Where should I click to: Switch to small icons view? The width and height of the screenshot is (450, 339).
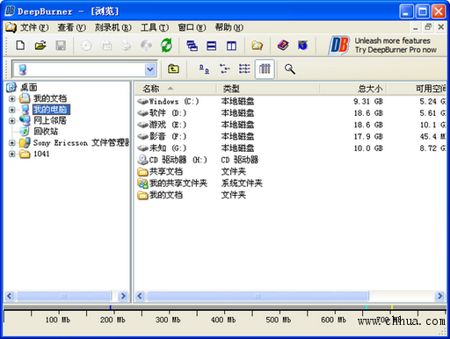coord(225,69)
